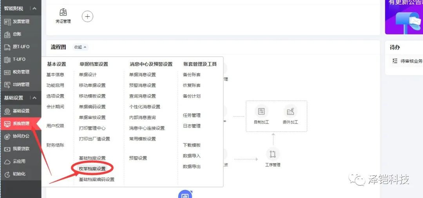The height and width of the screenshot is (198, 423).
Task: Add a new shortcut with plus icon
Action: tap(87, 16)
